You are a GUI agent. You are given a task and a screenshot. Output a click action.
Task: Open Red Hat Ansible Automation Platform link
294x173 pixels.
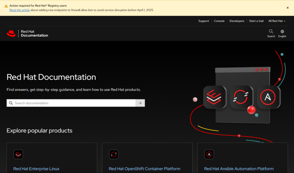tap(239, 169)
